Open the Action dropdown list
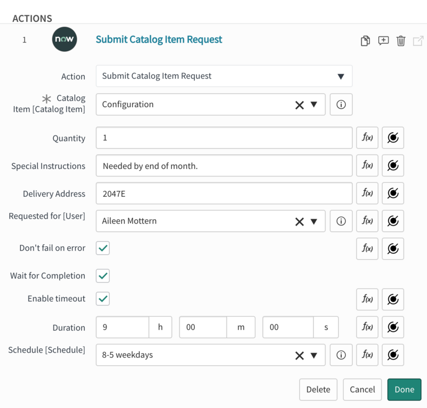427x408 pixels. click(x=224, y=76)
